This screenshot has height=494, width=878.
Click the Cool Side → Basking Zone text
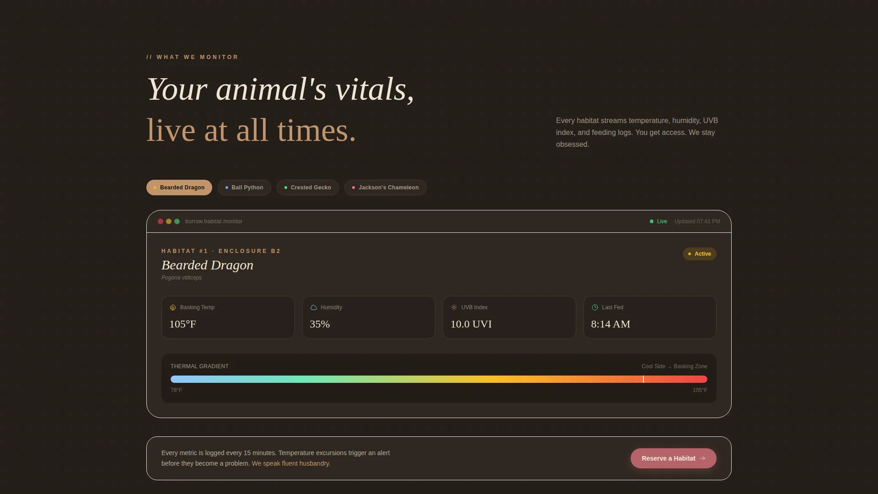(674, 366)
